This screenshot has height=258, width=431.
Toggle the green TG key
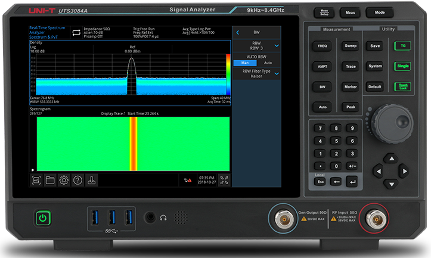(403, 46)
